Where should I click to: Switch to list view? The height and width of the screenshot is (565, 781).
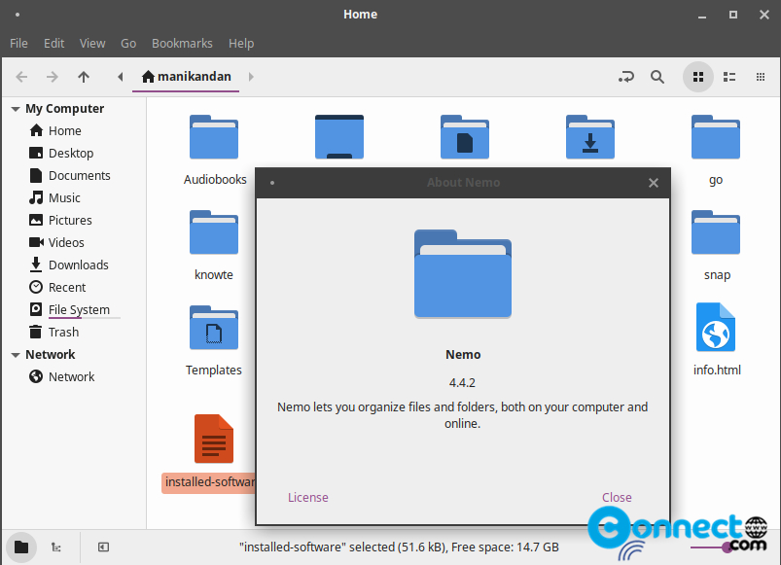click(x=729, y=77)
